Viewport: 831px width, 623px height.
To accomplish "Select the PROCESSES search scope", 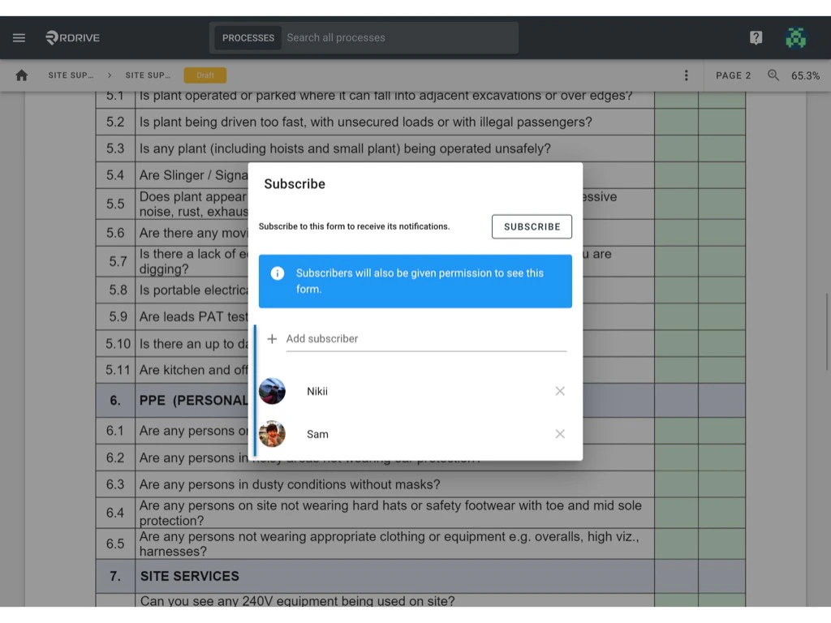I will pos(248,37).
